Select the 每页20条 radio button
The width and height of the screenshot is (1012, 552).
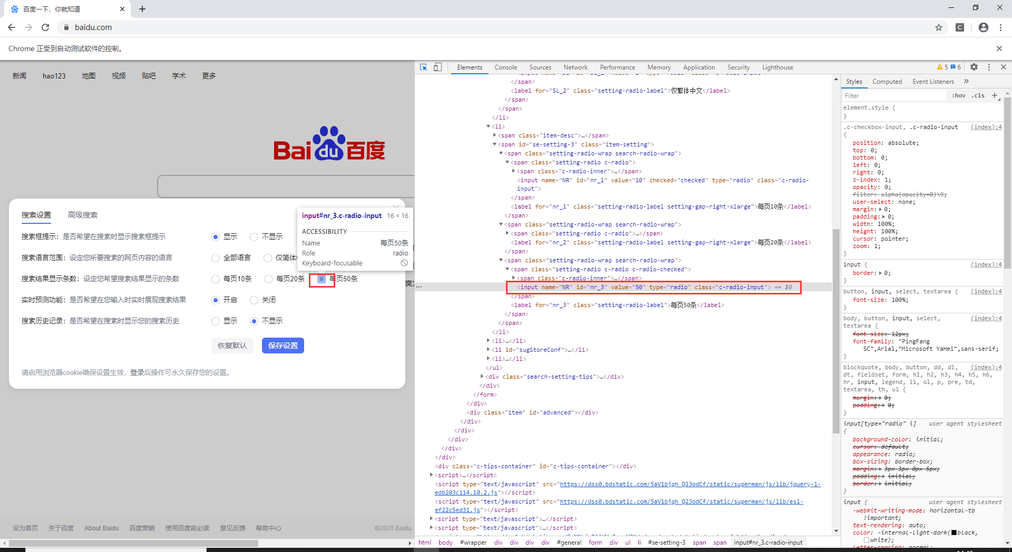click(x=269, y=279)
